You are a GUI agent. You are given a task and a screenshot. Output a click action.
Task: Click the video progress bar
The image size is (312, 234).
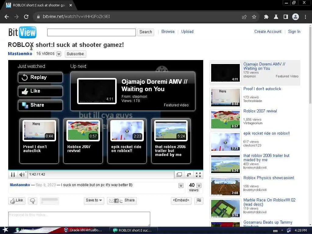(106, 170)
